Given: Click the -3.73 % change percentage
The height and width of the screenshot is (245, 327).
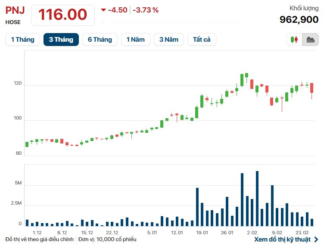Looking at the screenshot, I should pyautogui.click(x=146, y=10).
